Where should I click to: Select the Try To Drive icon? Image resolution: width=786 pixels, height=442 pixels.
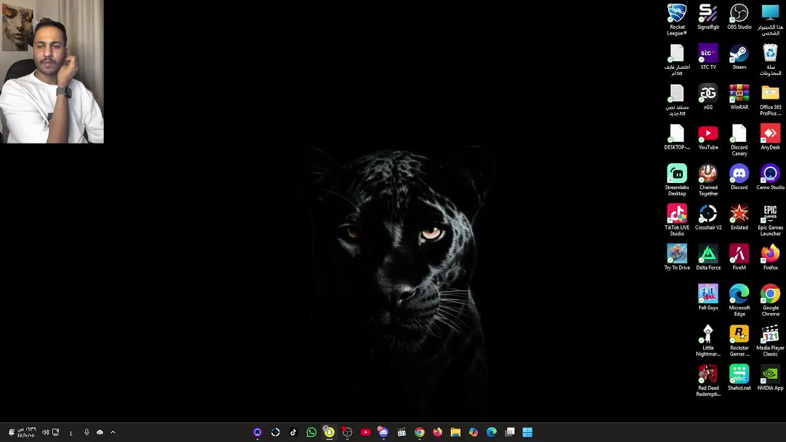point(677,257)
